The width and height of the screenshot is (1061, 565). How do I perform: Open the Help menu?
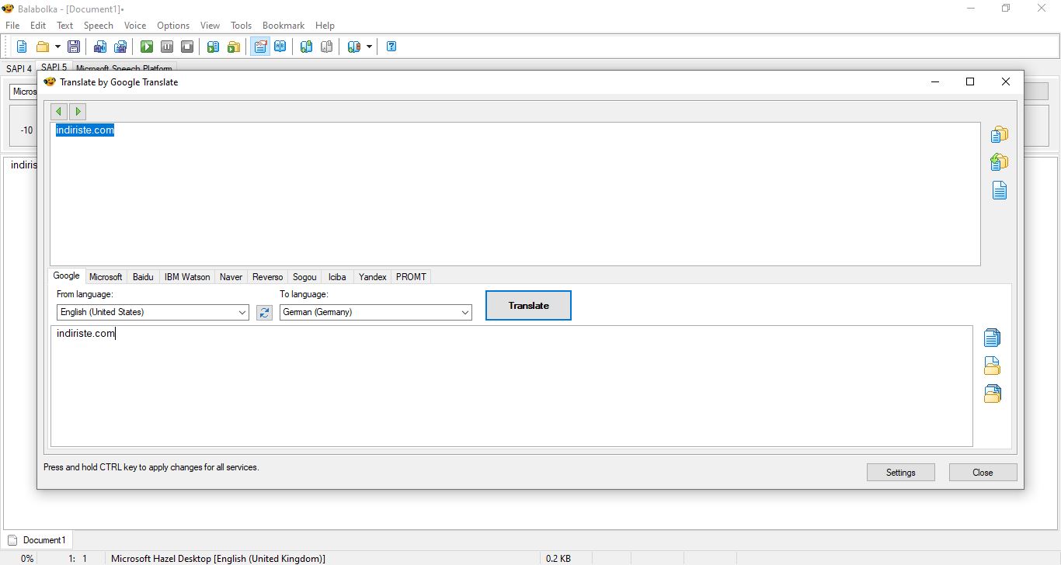[325, 26]
